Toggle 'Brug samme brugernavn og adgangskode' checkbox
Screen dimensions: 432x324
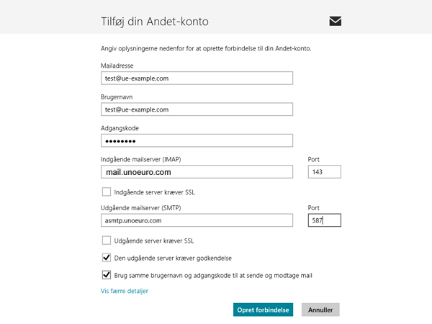click(107, 275)
